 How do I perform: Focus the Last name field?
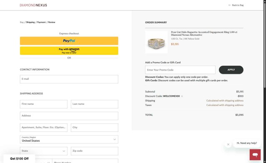[94, 104]
